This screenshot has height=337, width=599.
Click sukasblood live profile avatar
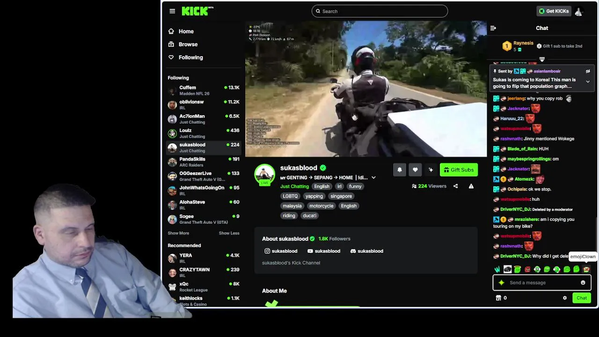click(264, 174)
